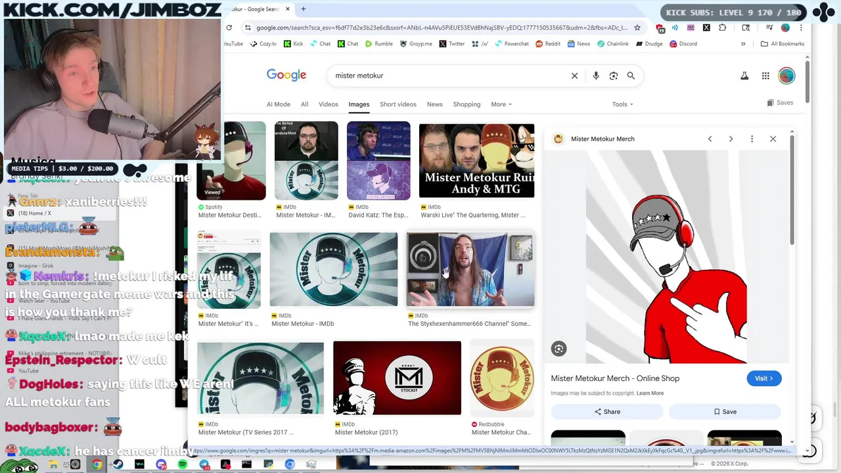Switch to the AI Mode tab
This screenshot has height=473, width=841.
[x=279, y=104]
